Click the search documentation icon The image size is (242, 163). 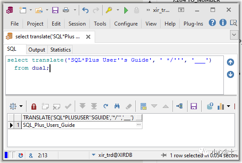[233, 23]
